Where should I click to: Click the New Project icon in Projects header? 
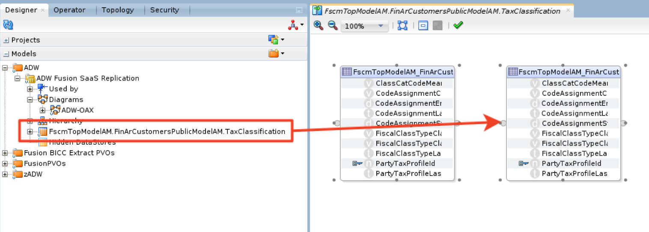(x=273, y=40)
